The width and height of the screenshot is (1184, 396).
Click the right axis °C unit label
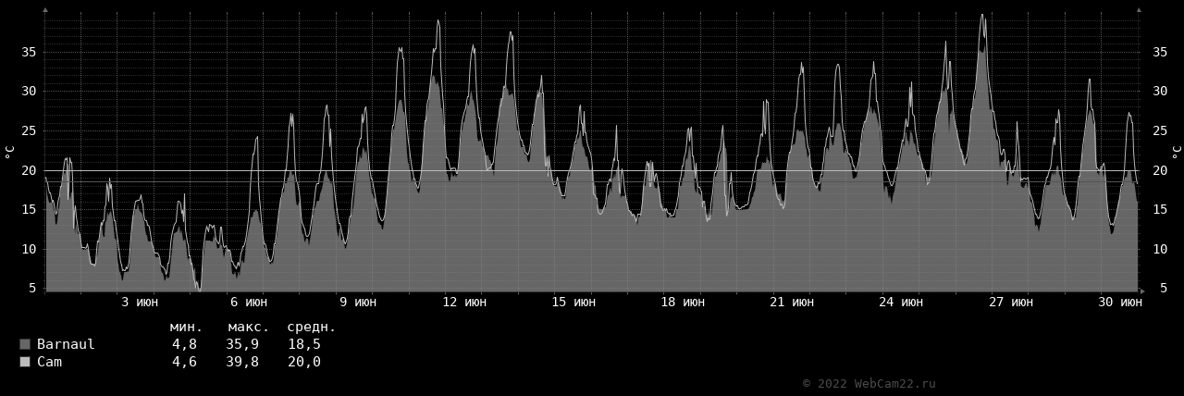point(1176,151)
